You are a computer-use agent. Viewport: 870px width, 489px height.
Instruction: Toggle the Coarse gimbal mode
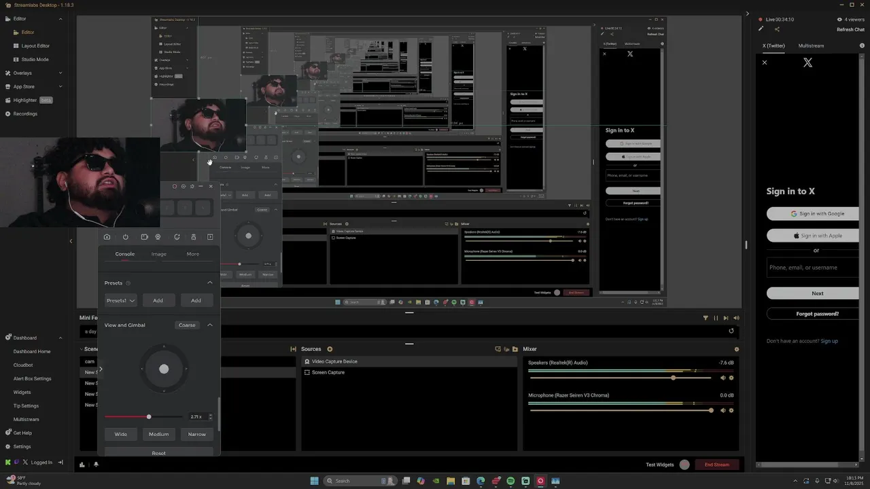[187, 325]
